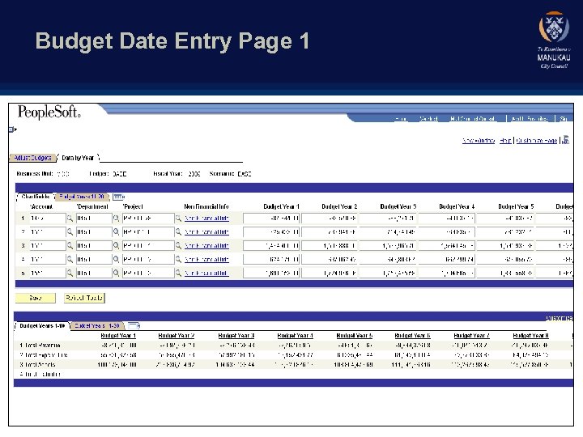Open Project lookup icon in row 4
This screenshot has width=583, height=437.
click(x=178, y=260)
